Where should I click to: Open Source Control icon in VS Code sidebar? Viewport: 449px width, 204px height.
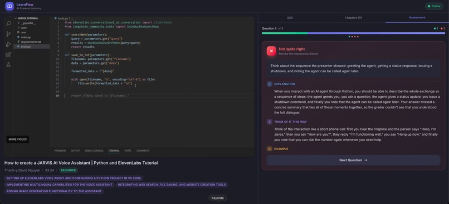pyautogui.click(x=8, y=34)
